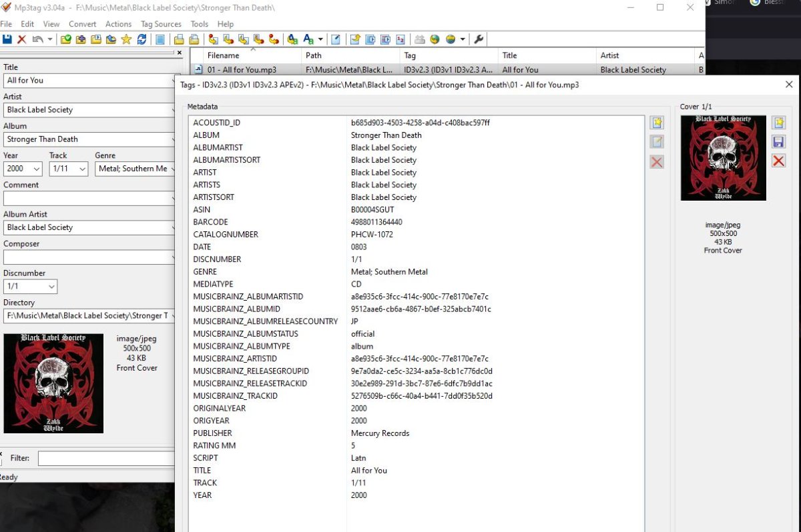Expand the Year dropdown showing 2000
The width and height of the screenshot is (801, 532).
pos(36,169)
